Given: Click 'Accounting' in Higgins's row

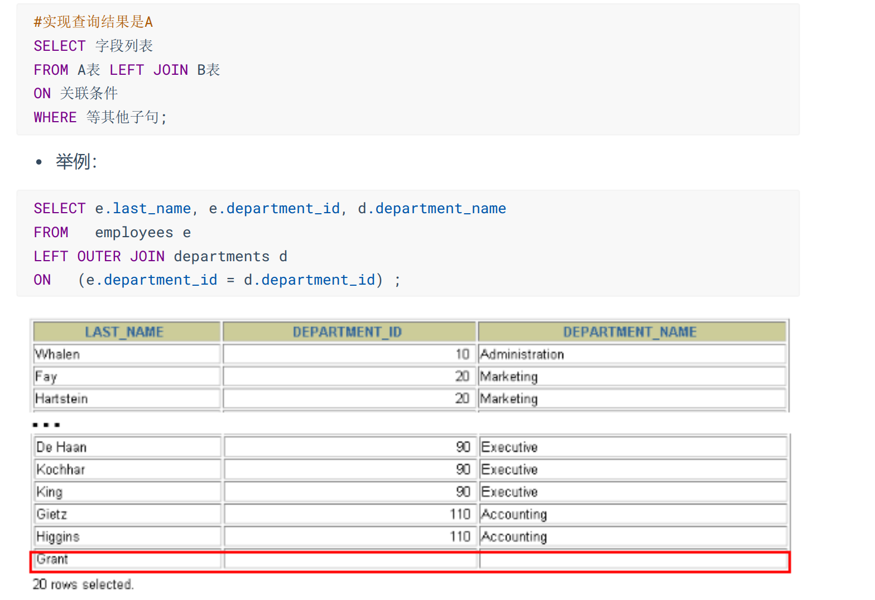Looking at the screenshot, I should click(x=514, y=536).
